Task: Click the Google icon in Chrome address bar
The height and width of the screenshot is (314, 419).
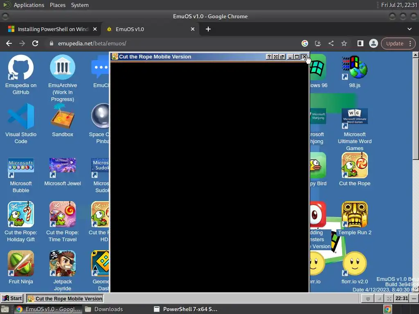Action: (304, 43)
